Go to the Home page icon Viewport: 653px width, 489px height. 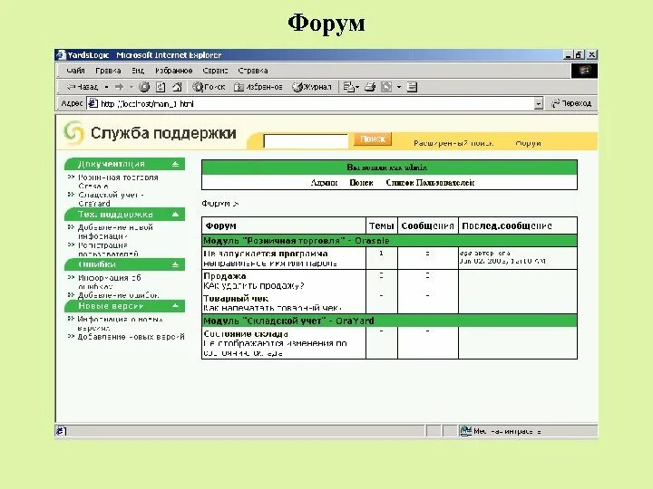177,87
